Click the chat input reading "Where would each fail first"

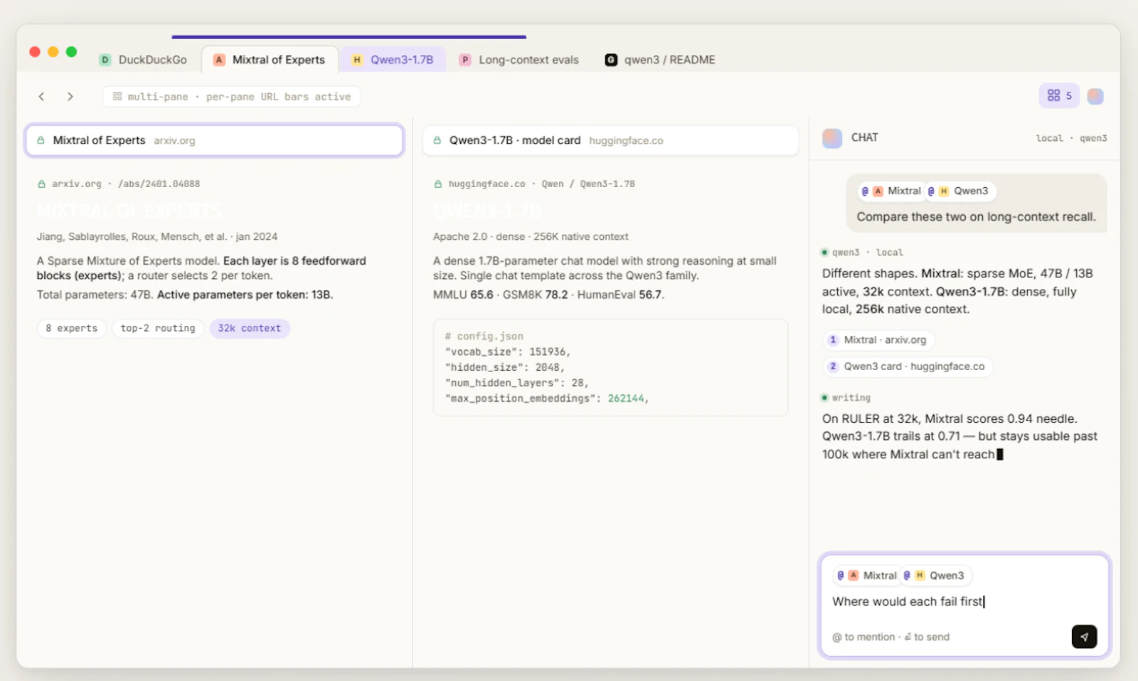point(908,602)
